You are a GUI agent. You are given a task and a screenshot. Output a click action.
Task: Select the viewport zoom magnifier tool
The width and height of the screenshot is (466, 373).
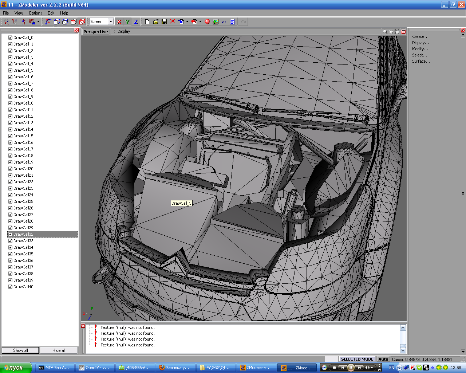coord(385,32)
